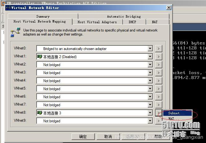This screenshot has width=206, height=143.
Task: Open the VMnet4 arrow options button
Action: (159, 81)
